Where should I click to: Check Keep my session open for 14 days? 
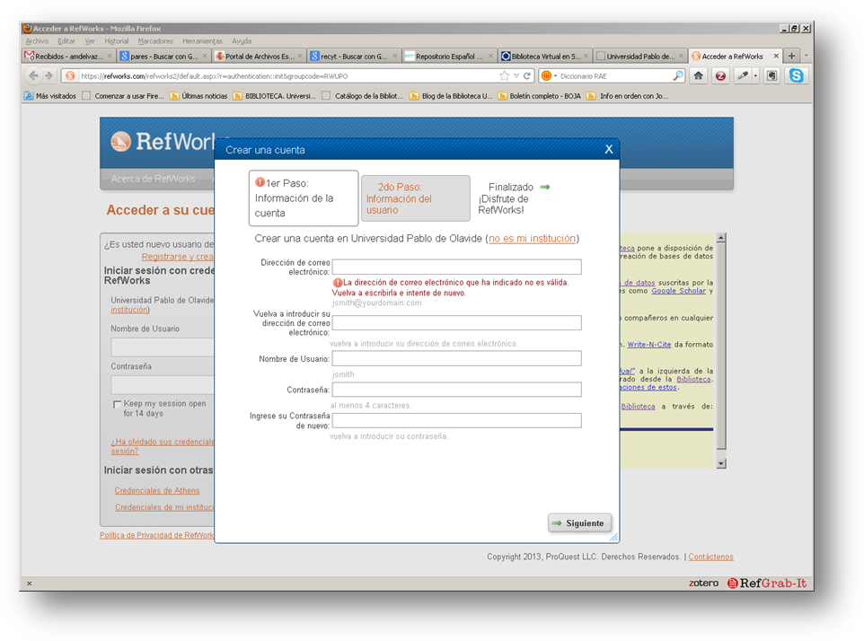pos(117,405)
